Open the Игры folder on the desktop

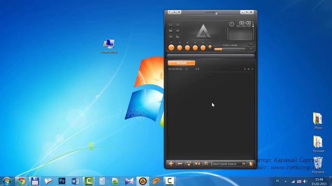(x=318, y=120)
